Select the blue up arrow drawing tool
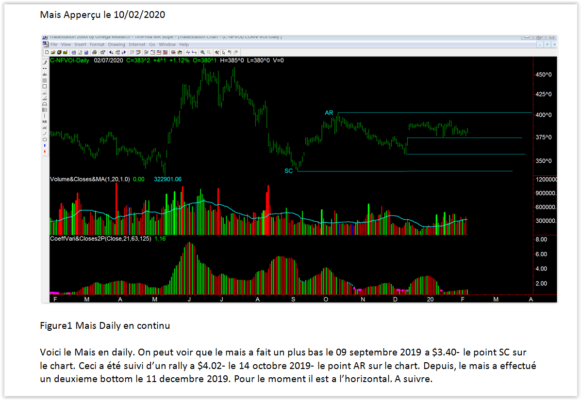 [x=45, y=145]
